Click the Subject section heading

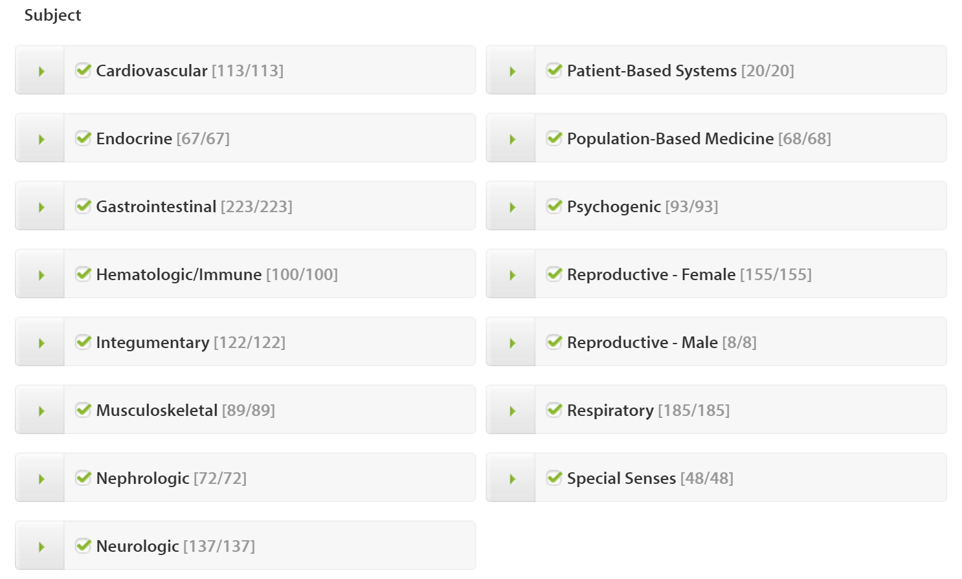[x=52, y=14]
